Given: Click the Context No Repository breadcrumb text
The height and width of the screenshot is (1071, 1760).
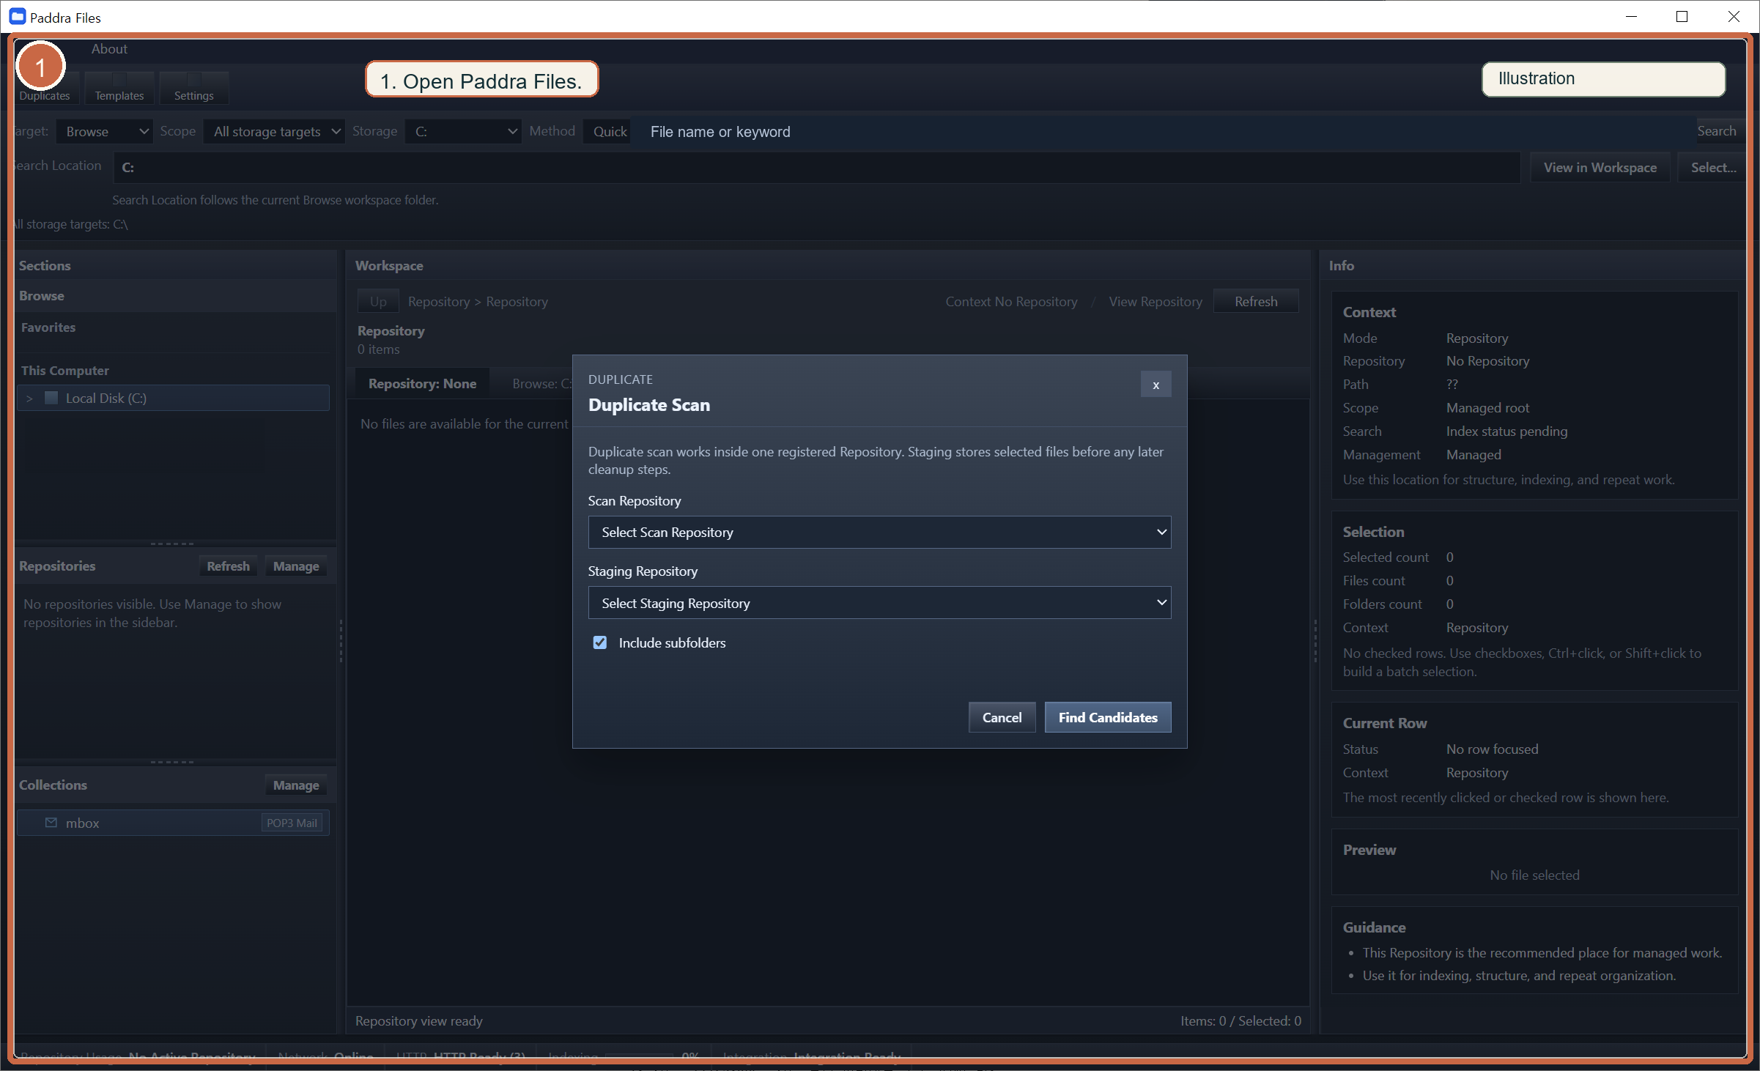Looking at the screenshot, I should pos(1011,302).
